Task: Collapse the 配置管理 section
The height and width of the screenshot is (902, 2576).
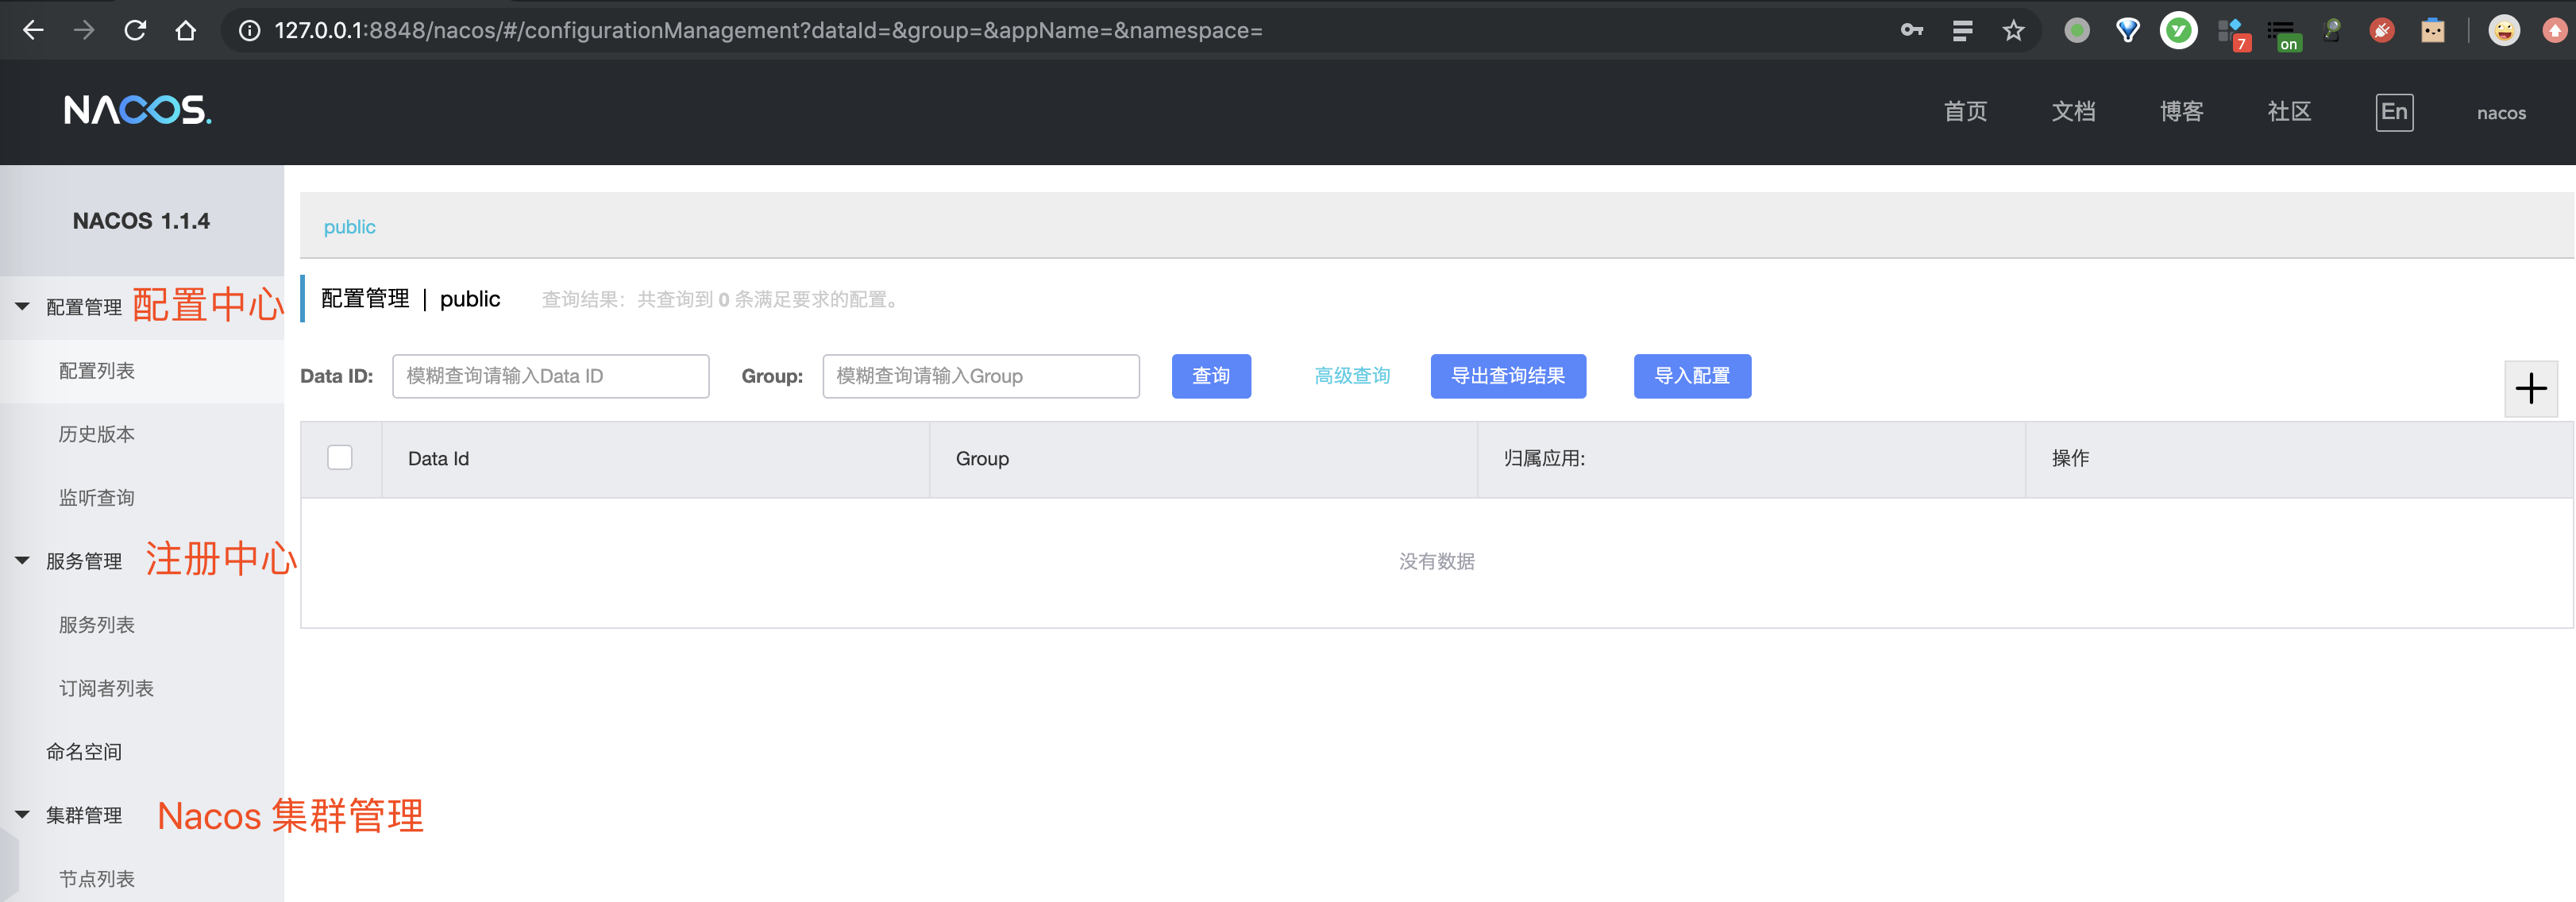Action: click(22, 305)
